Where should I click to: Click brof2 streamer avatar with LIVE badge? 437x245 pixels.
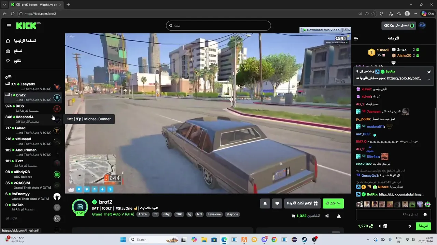point(80,207)
